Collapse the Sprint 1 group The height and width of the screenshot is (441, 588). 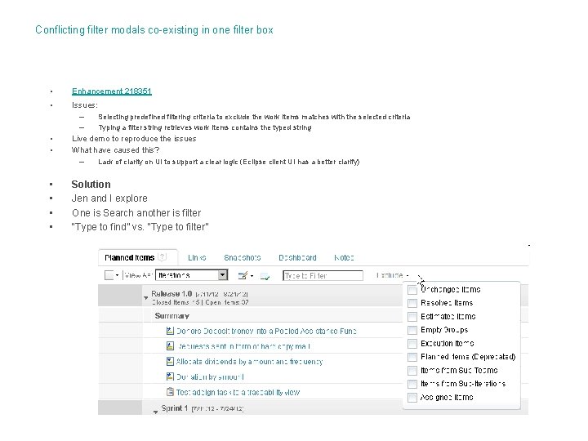(155, 412)
